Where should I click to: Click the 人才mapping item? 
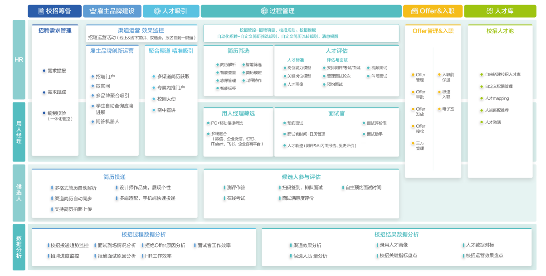coord(497,98)
